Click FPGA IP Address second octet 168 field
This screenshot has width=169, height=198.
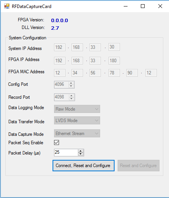pos(77,61)
